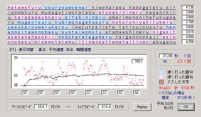
Task: Confirm with the OK button
Action: point(186,107)
